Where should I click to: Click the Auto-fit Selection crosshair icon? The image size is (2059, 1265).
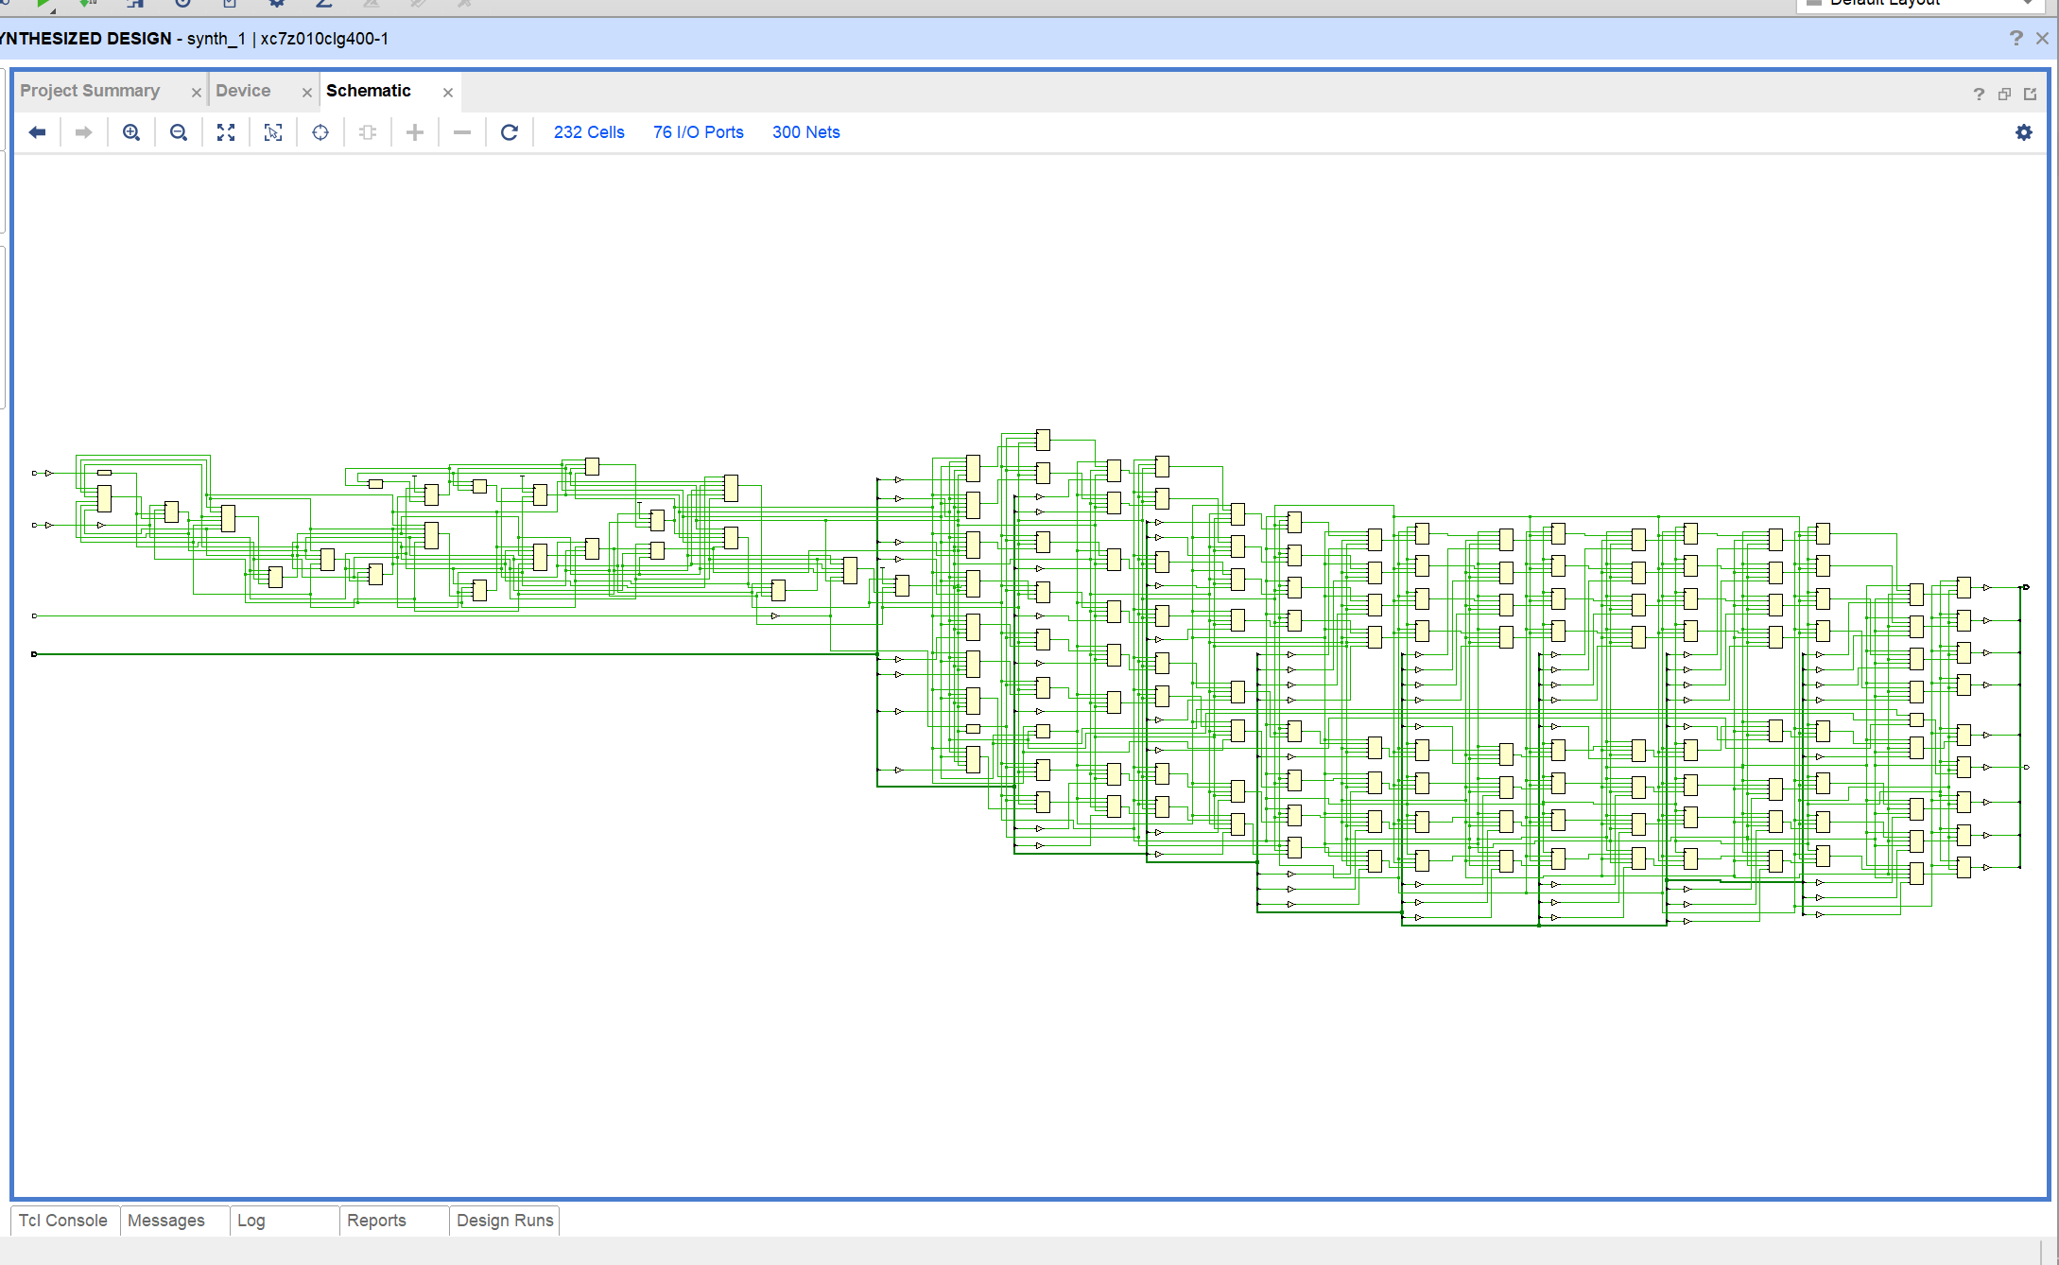tap(320, 132)
